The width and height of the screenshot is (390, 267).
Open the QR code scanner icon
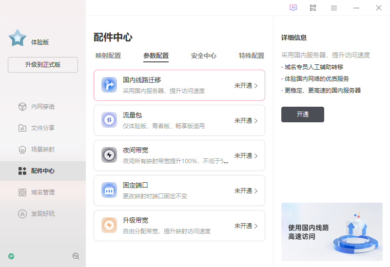(x=313, y=8)
